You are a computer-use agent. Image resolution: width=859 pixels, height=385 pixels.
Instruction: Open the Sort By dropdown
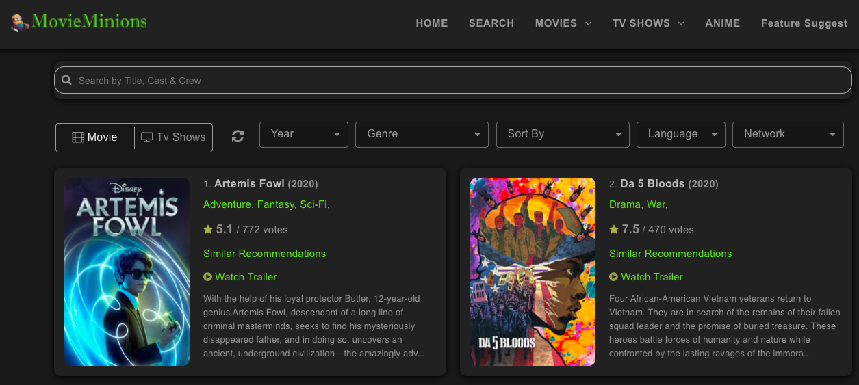pyautogui.click(x=562, y=135)
